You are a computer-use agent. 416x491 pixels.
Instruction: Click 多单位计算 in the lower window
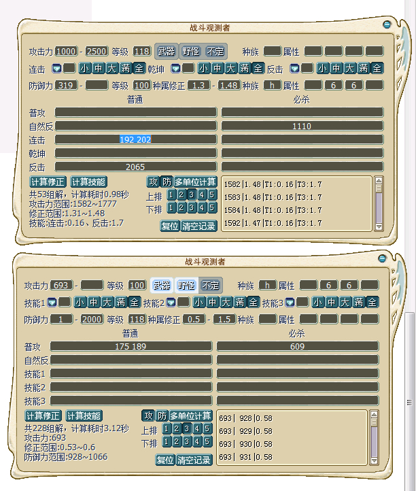tap(190, 416)
